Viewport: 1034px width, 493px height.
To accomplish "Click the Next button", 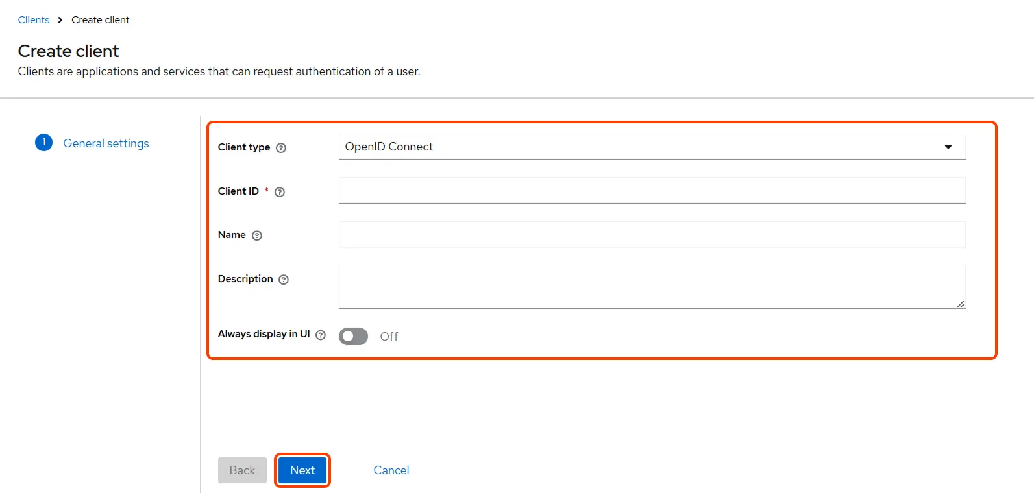I will pos(302,470).
